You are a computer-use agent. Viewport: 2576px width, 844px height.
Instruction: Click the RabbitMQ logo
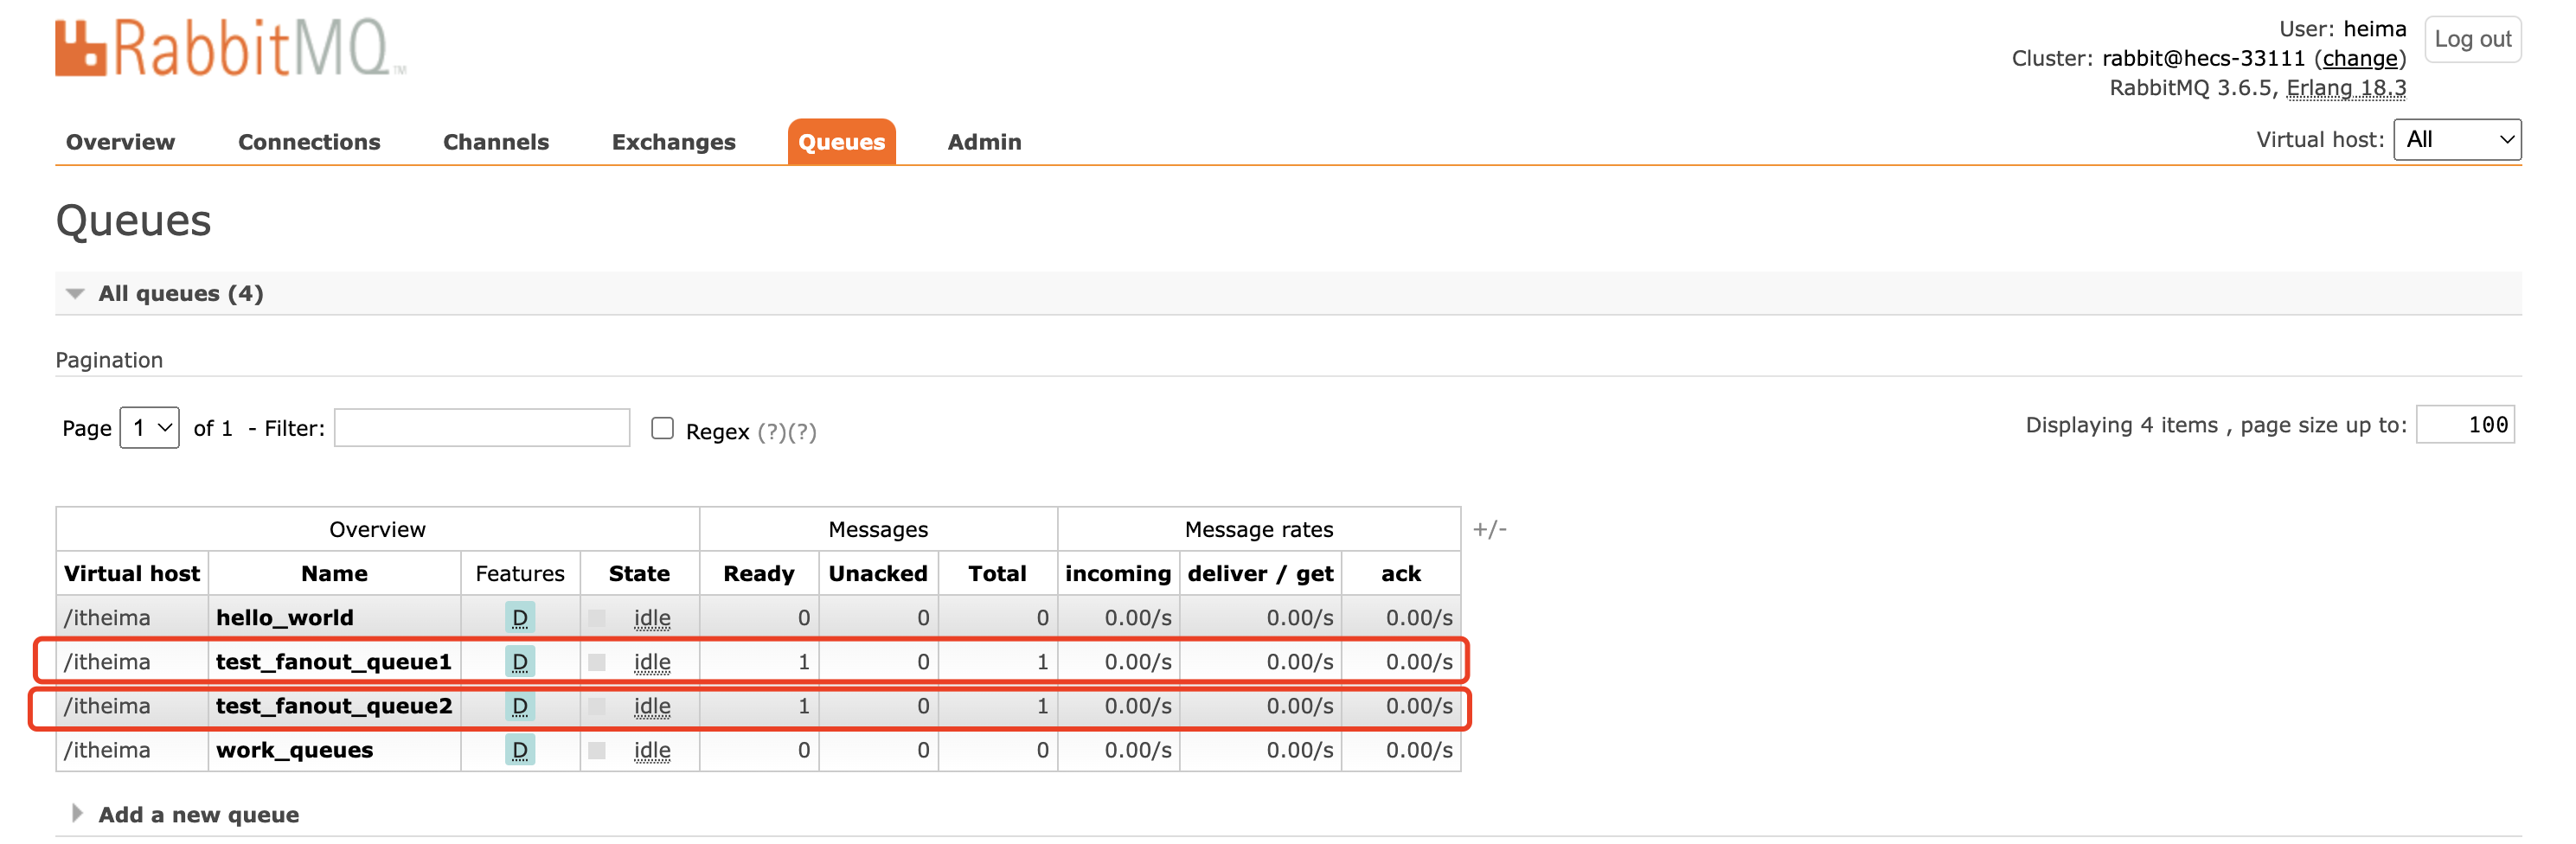230,48
